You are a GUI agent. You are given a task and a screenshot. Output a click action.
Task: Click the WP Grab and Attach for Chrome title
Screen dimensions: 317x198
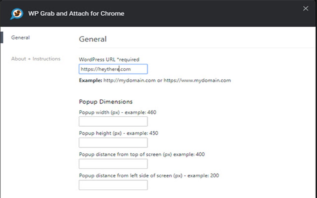(76, 14)
